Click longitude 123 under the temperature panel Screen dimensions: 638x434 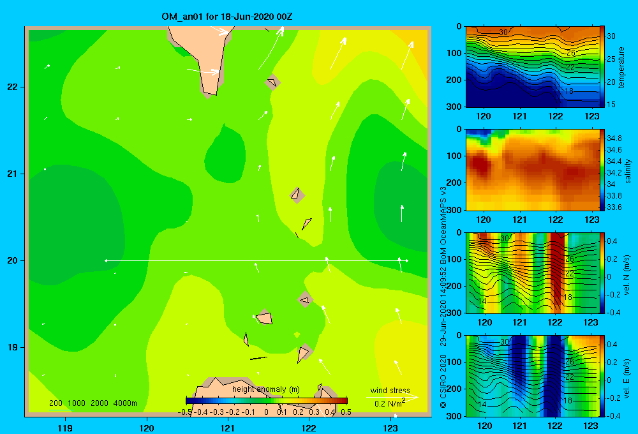coord(591,116)
